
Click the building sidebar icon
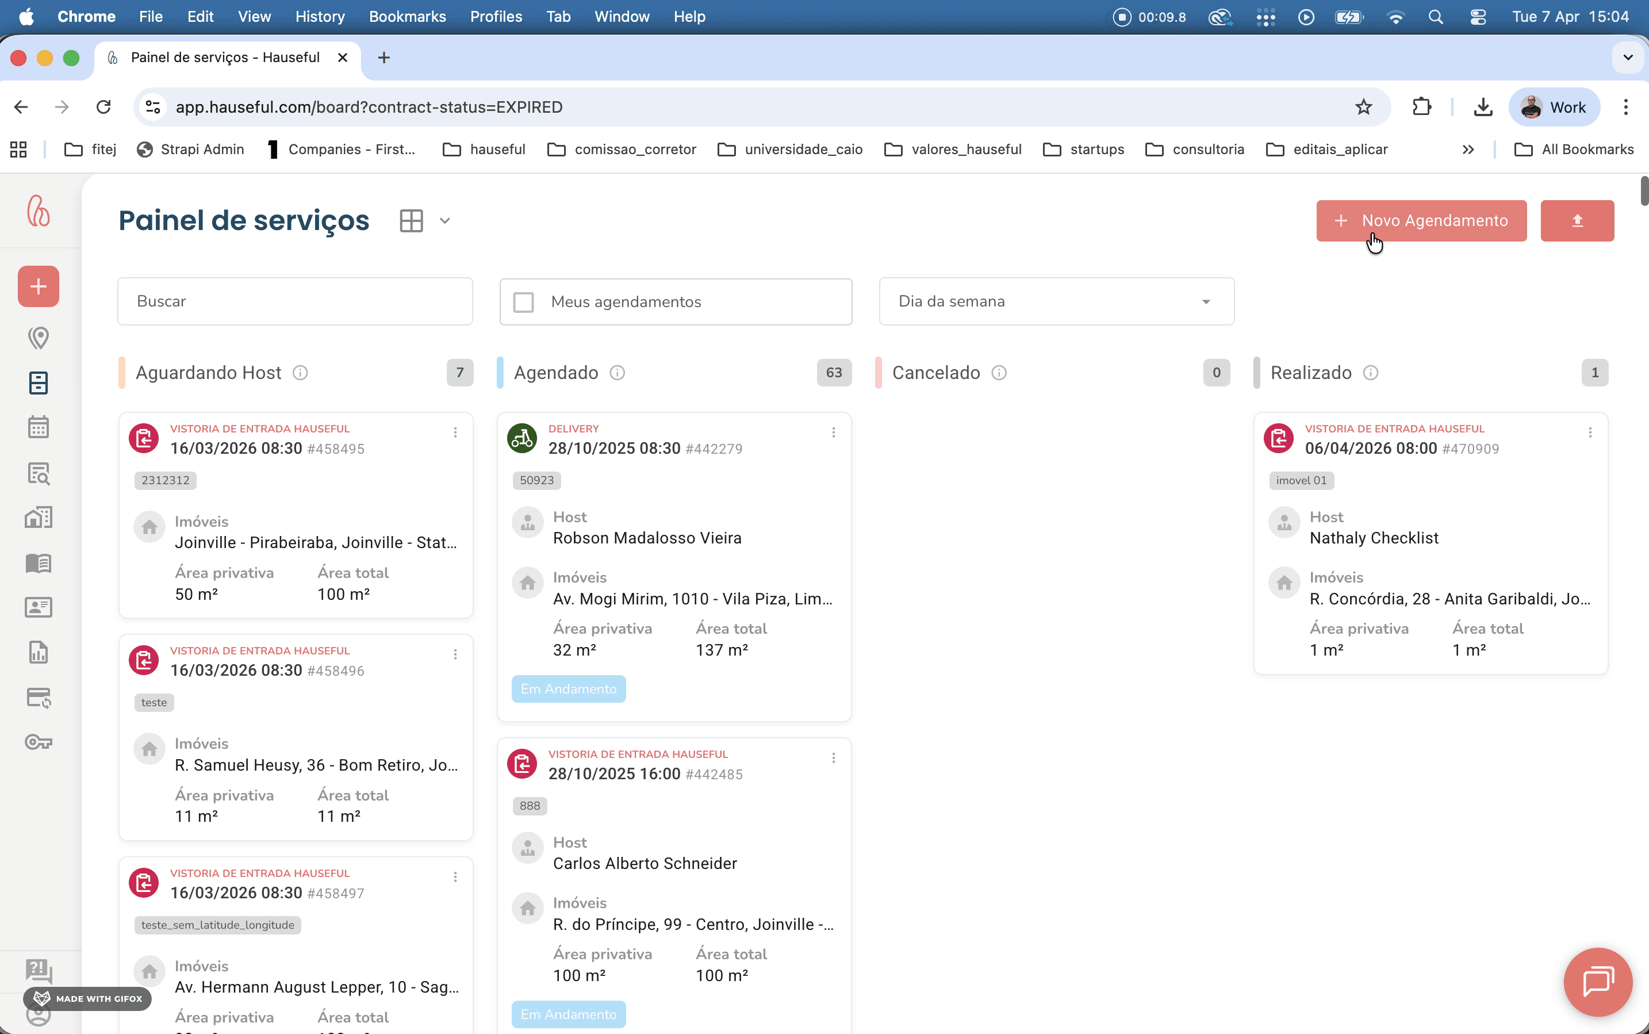pos(39,518)
